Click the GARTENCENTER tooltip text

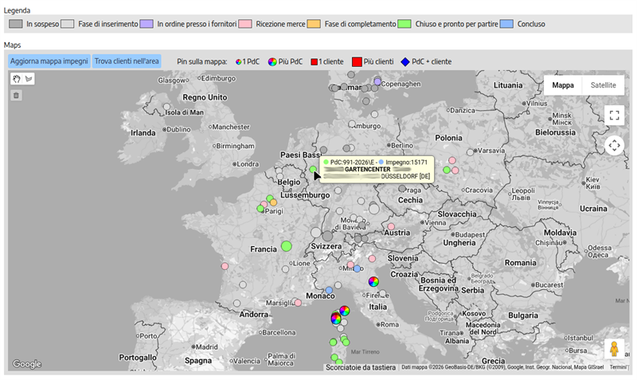367,169
